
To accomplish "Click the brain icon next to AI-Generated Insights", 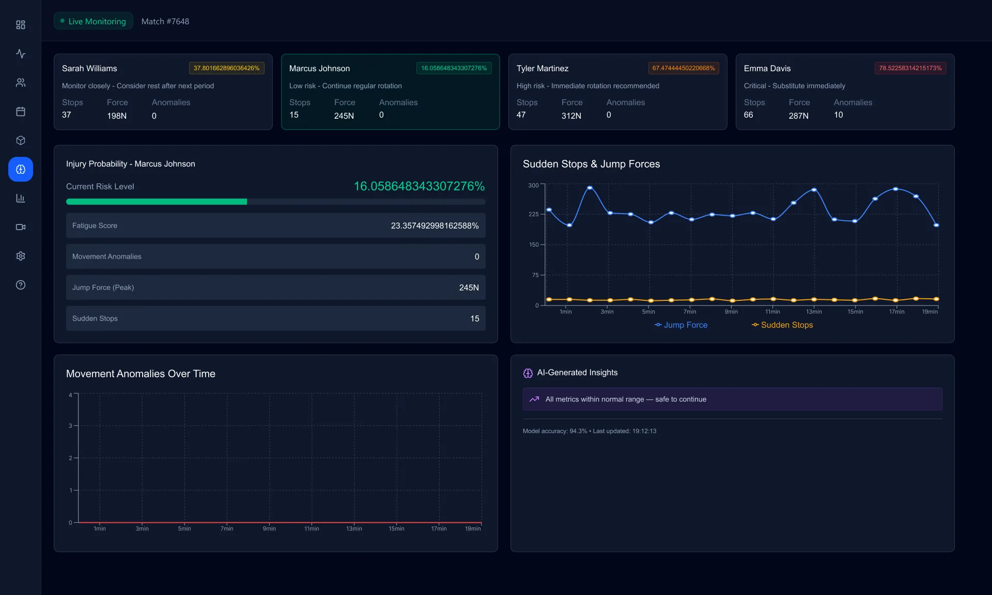I will point(528,373).
